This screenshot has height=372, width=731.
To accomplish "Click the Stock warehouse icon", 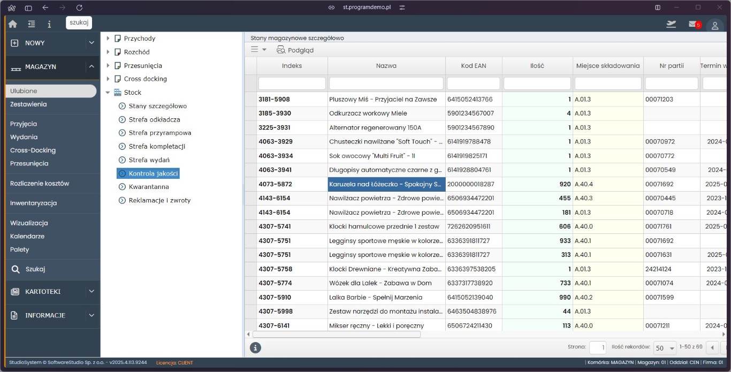I will 118,93.
